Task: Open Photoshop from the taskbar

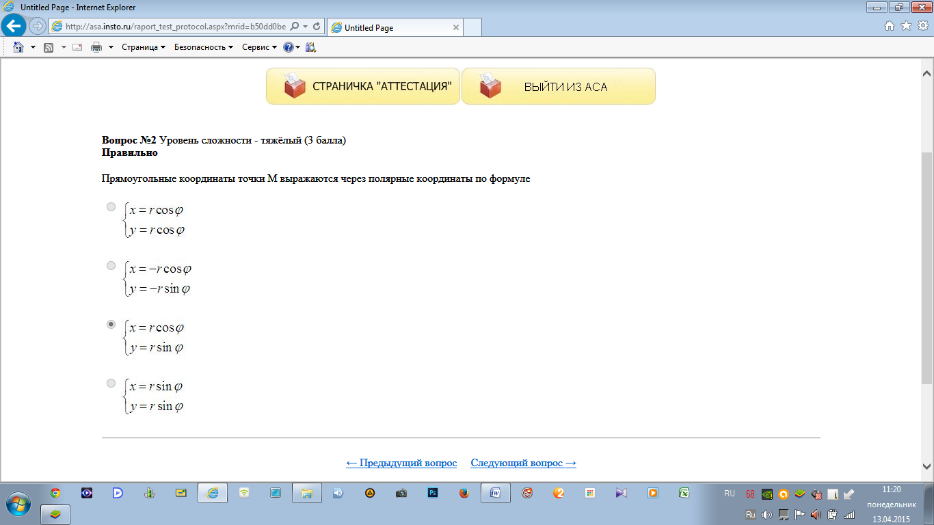Action: point(433,493)
